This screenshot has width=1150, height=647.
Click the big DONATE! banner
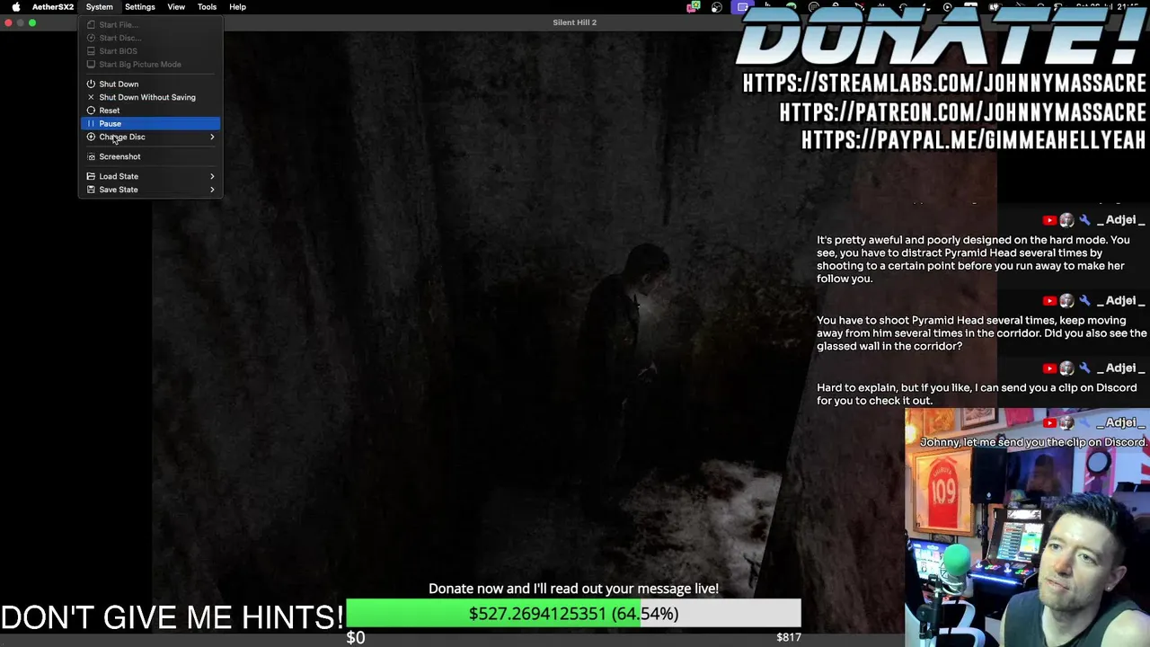click(942, 38)
